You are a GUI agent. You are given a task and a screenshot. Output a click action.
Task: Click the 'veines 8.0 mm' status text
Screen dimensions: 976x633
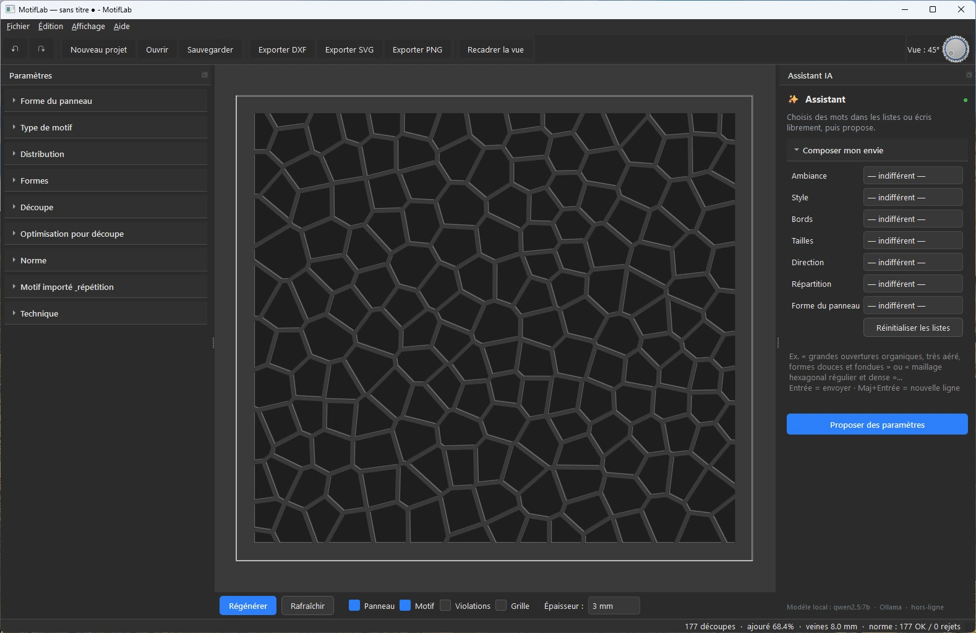tap(831, 626)
